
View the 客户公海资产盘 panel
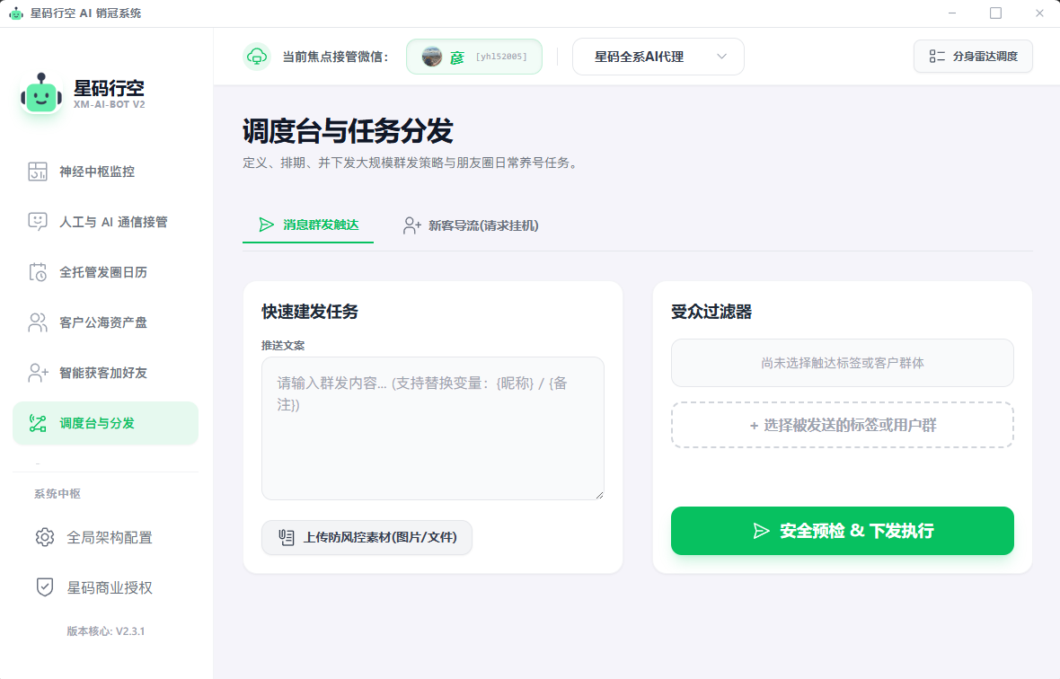105,322
